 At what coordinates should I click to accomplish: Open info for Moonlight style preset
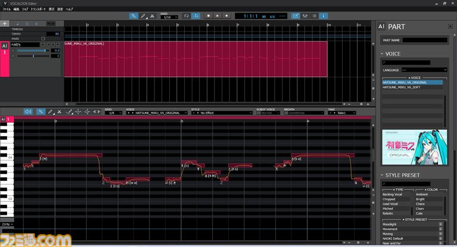(440, 224)
